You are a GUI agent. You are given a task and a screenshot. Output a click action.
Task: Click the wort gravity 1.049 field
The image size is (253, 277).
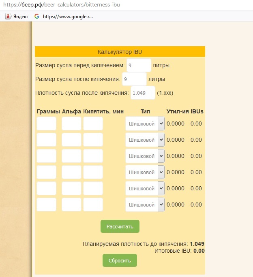coord(143,93)
